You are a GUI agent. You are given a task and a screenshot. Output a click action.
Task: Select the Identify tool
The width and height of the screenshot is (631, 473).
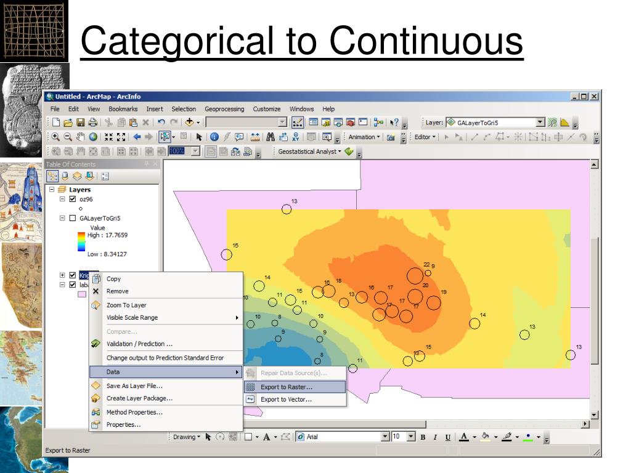click(x=214, y=137)
